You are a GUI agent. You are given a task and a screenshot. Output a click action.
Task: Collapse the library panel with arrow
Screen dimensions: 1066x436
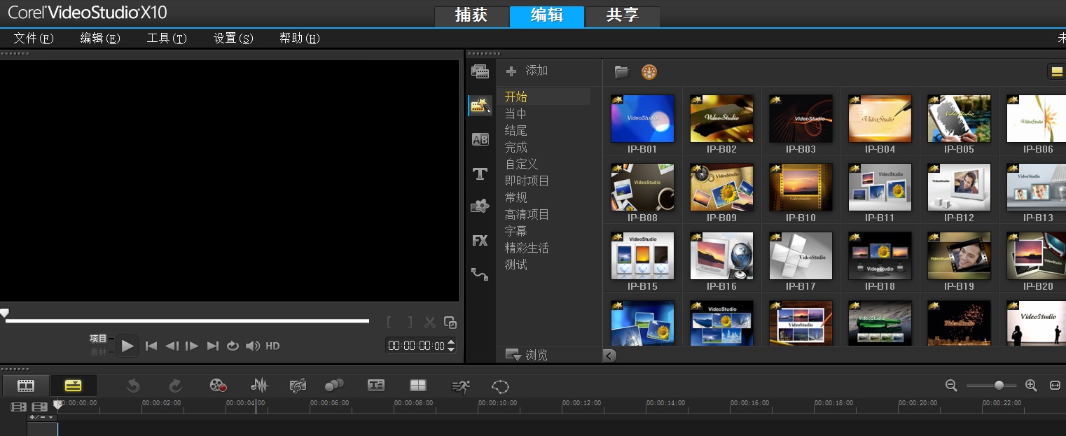tap(609, 356)
